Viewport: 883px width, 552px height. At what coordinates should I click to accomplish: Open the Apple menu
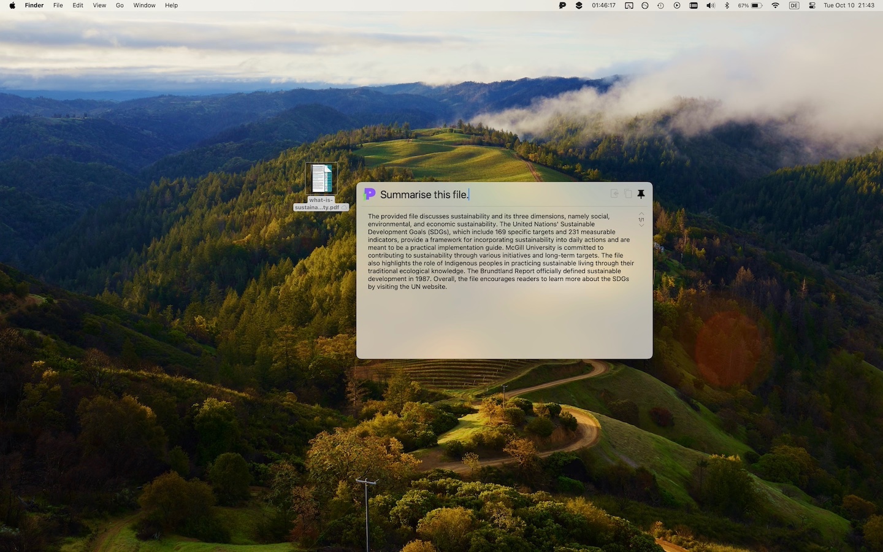pos(12,6)
